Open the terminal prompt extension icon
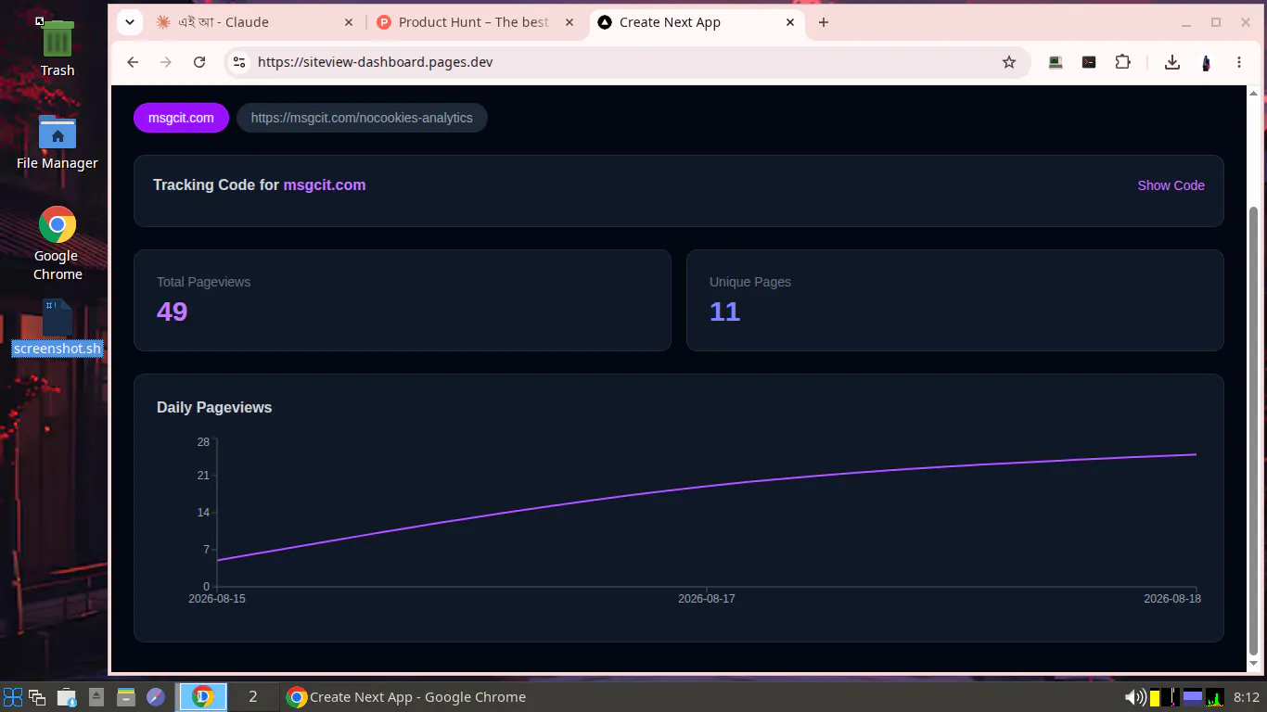Image resolution: width=1267 pixels, height=712 pixels. point(1089,62)
